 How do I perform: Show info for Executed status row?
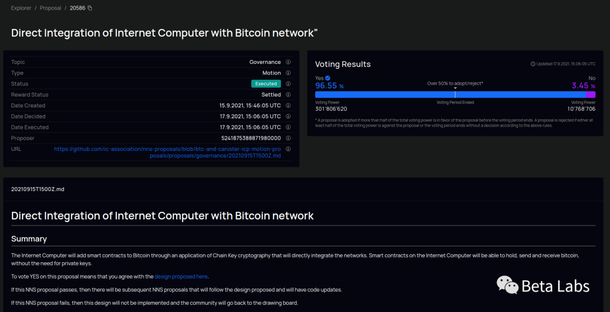point(288,84)
